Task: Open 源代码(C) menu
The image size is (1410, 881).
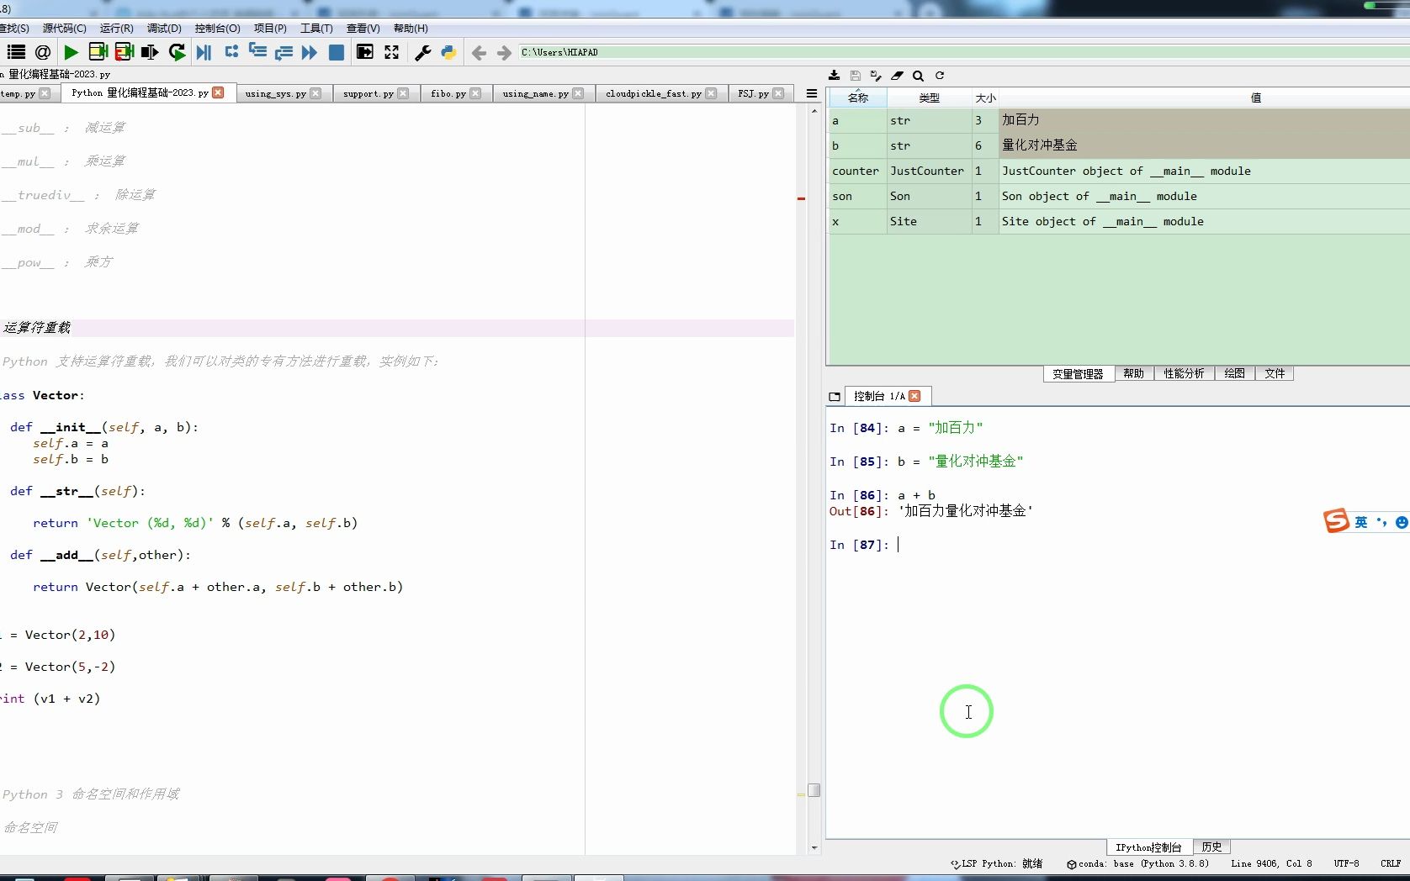Action: click(64, 29)
